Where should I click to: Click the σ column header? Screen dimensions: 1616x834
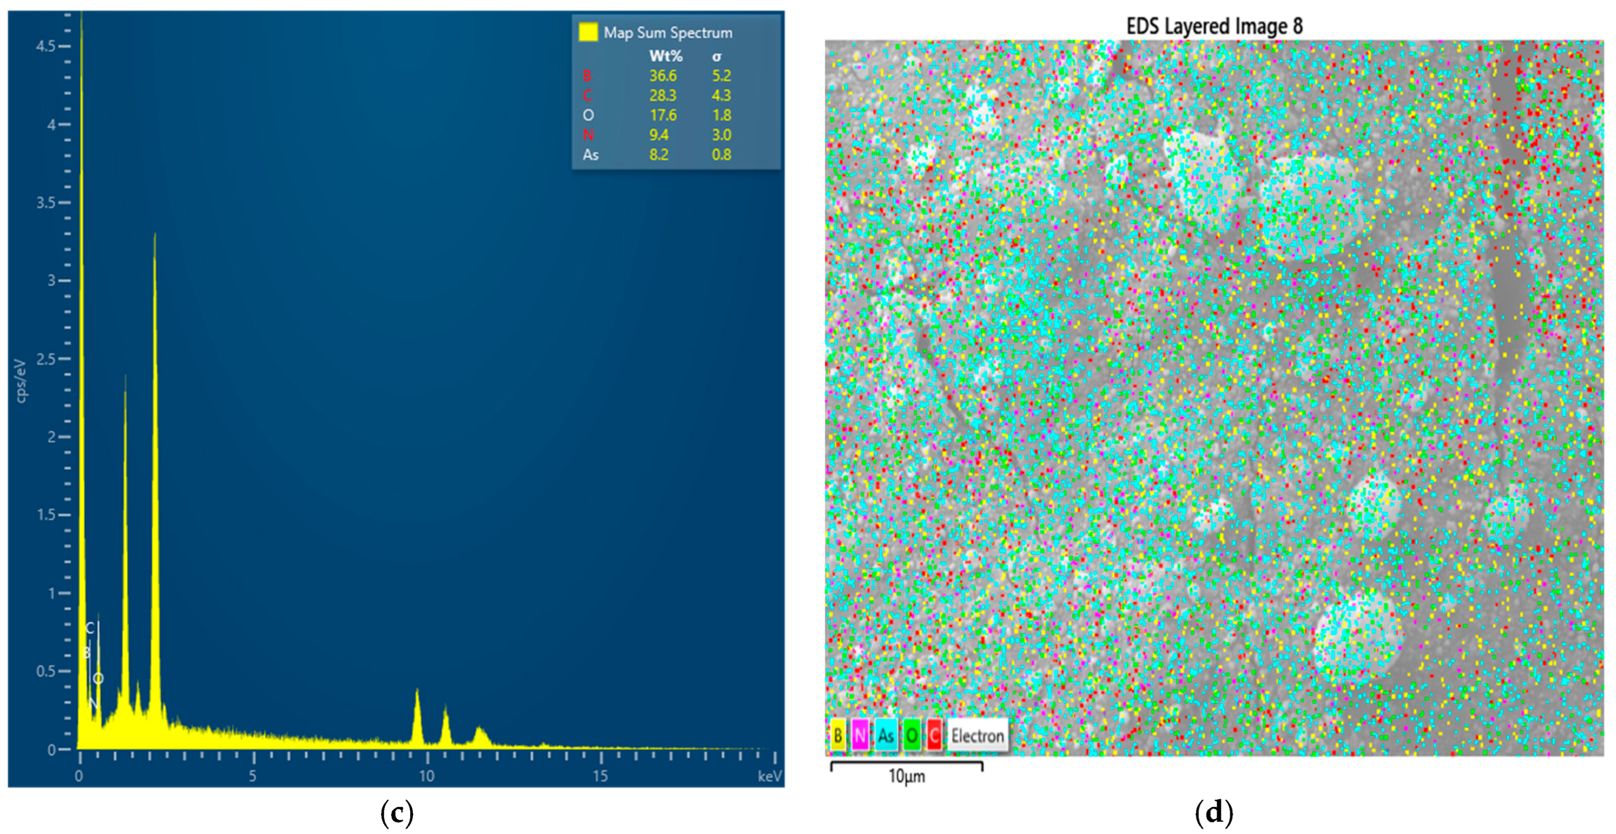click(716, 57)
